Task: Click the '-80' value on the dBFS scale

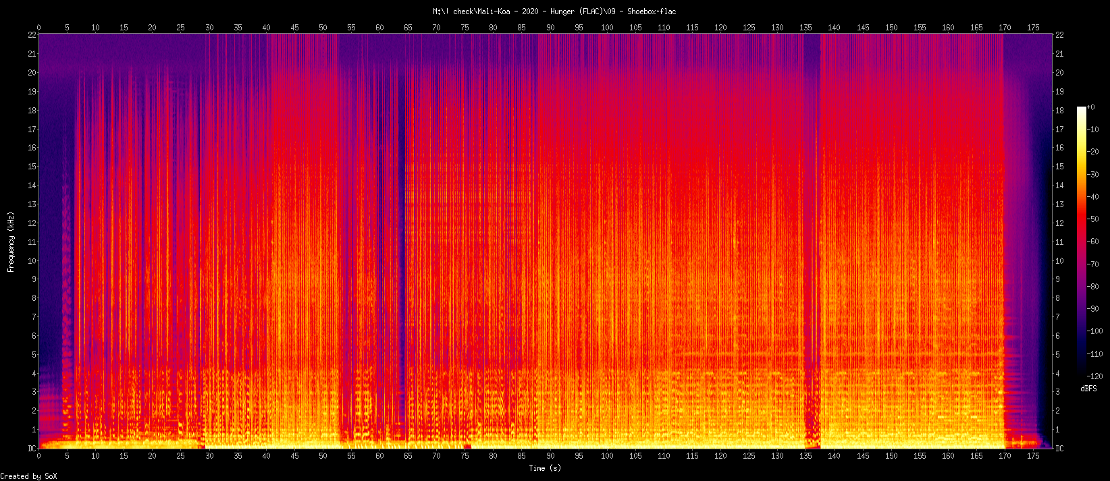Action: (x=1092, y=287)
